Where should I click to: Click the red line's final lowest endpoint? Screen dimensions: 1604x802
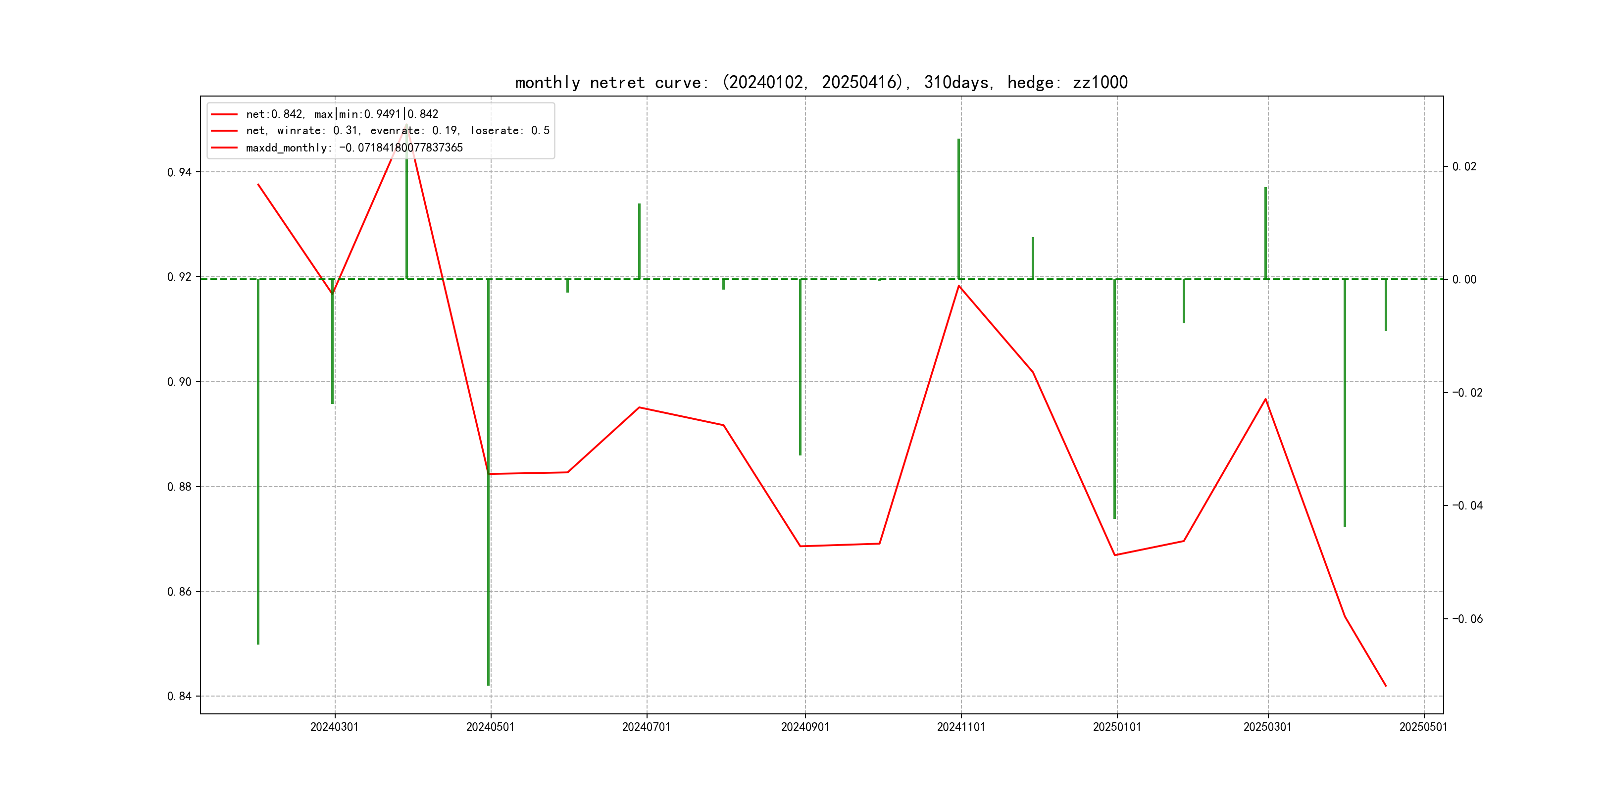pyautogui.click(x=1386, y=686)
